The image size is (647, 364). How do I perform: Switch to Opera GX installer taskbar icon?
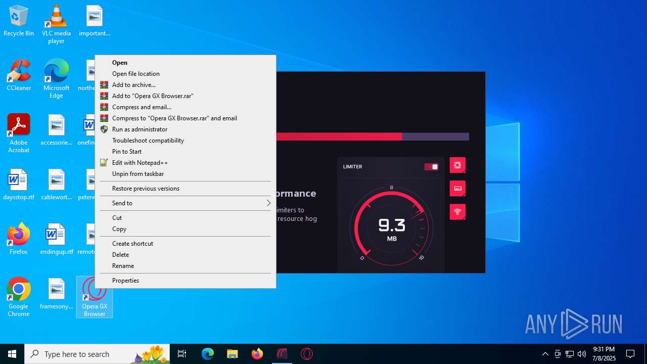tap(282, 354)
